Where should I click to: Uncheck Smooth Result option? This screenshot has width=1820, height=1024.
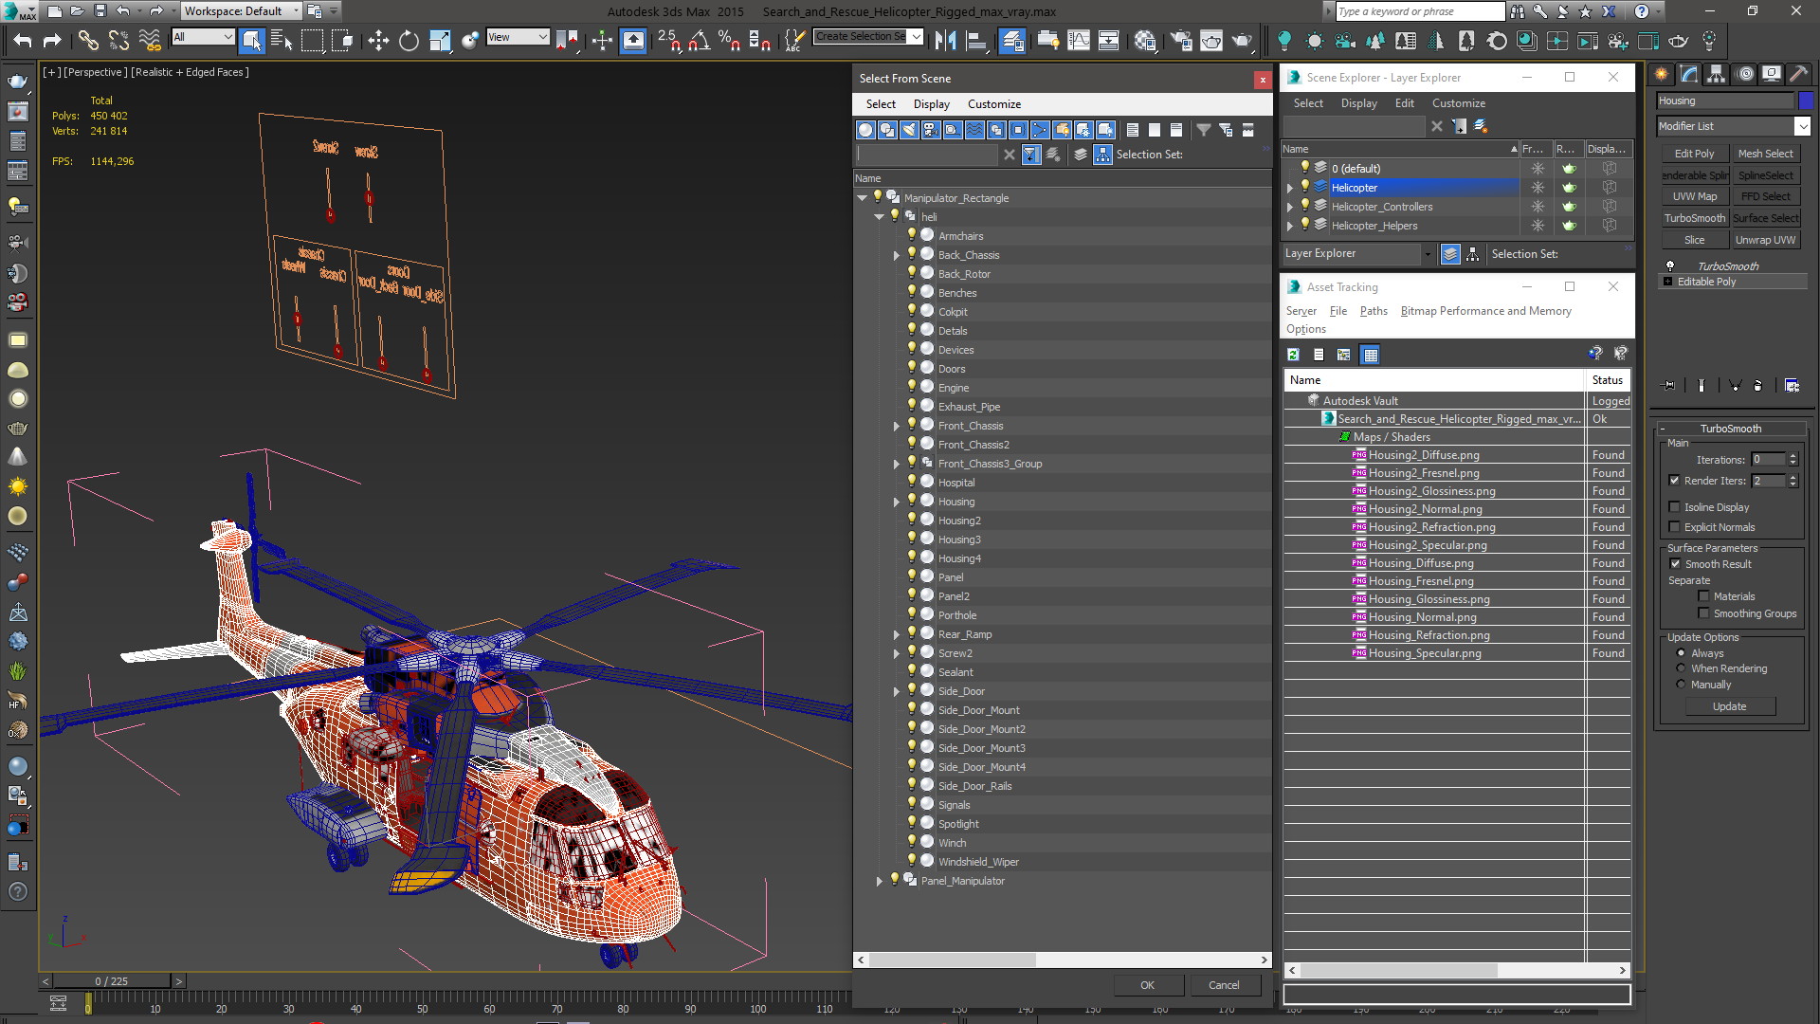(x=1675, y=564)
